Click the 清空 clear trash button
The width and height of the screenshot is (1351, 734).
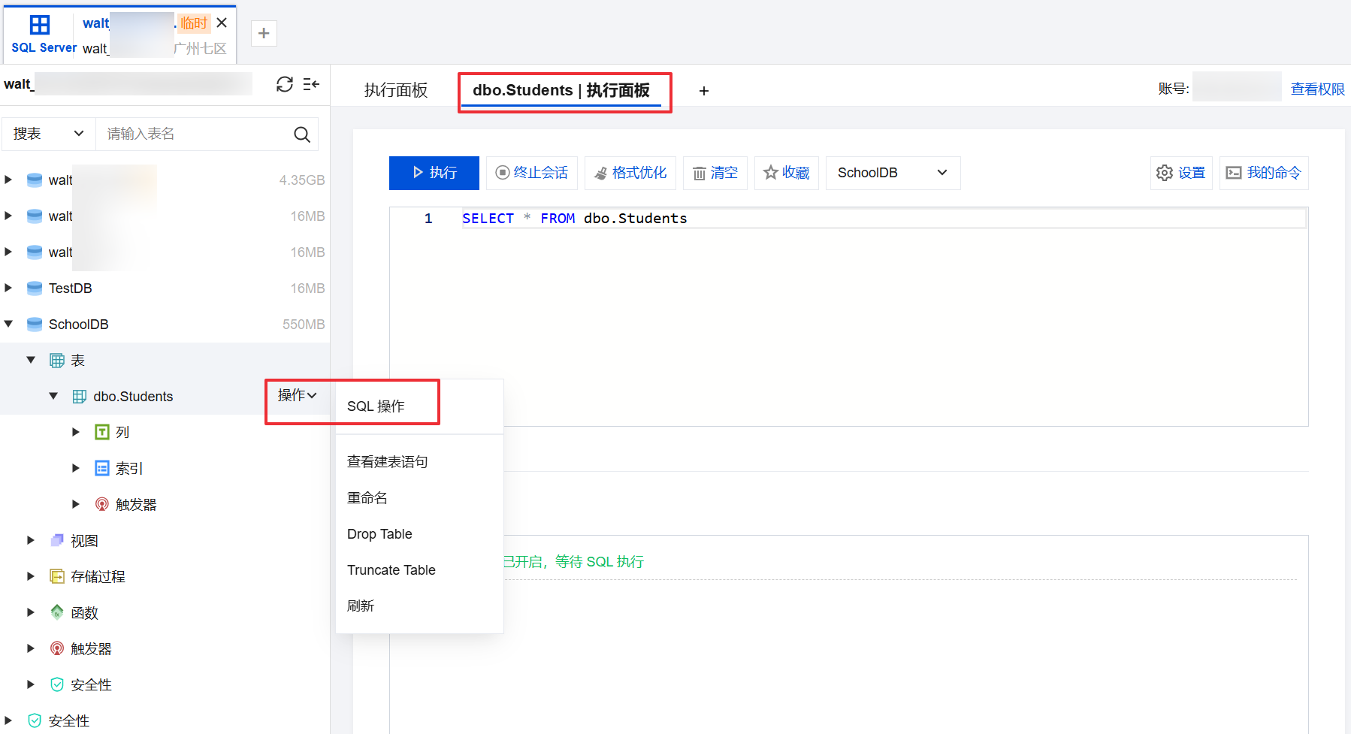(x=715, y=173)
